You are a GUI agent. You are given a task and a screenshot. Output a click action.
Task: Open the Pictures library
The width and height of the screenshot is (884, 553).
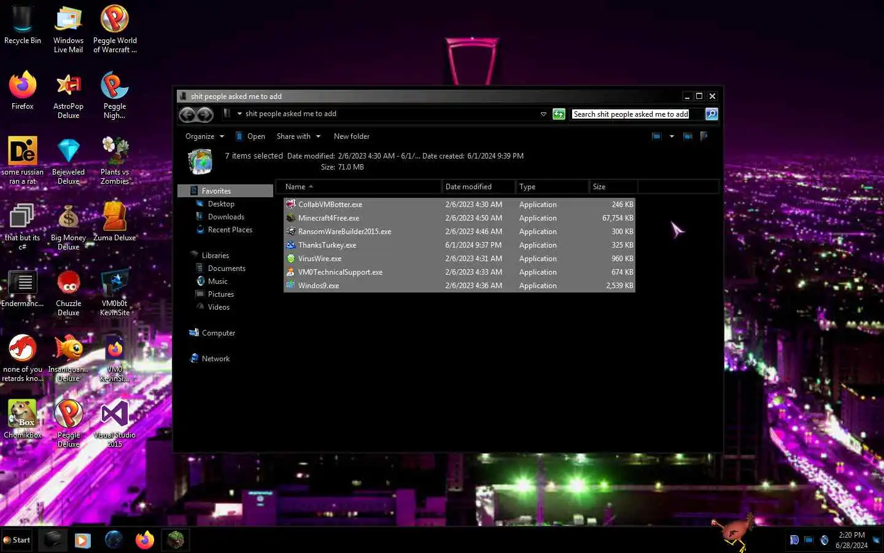point(221,294)
